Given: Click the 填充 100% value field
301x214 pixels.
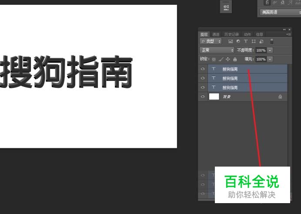Looking at the screenshot, I should click(261, 59).
